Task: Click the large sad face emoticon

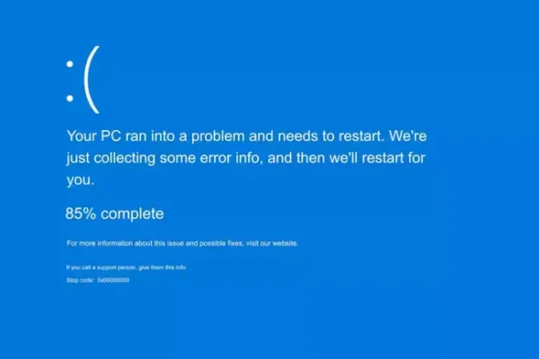Action: click(84, 79)
